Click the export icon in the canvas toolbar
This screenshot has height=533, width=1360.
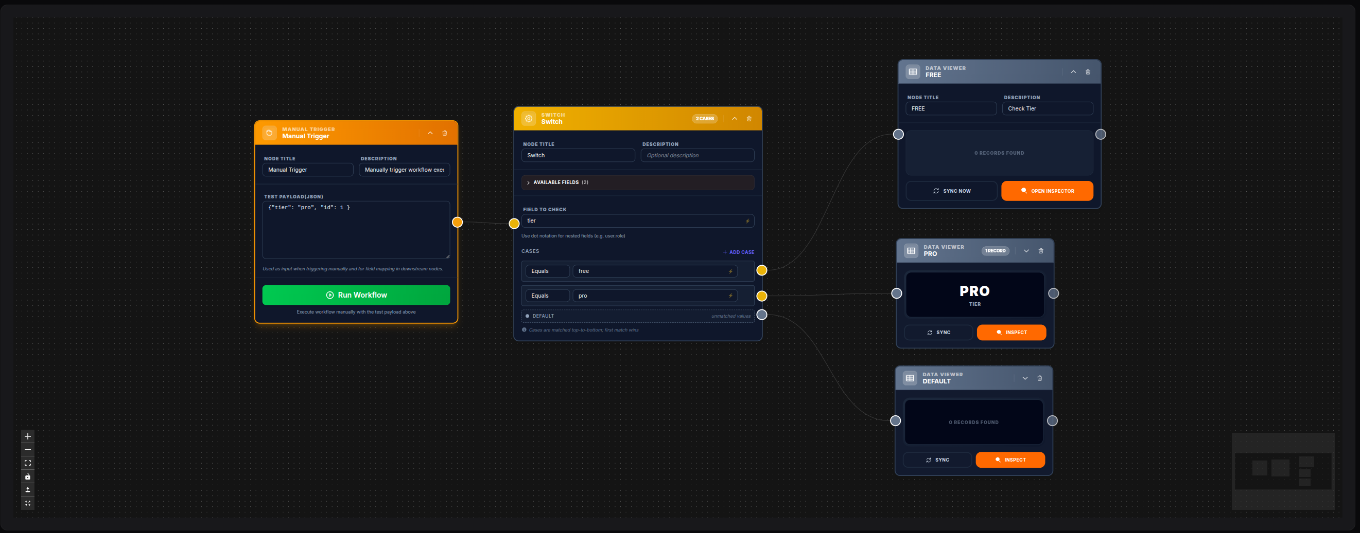tap(27, 490)
